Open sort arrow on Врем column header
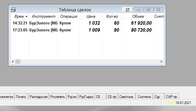This screenshot has height=111, width=196. click(x=26, y=17)
